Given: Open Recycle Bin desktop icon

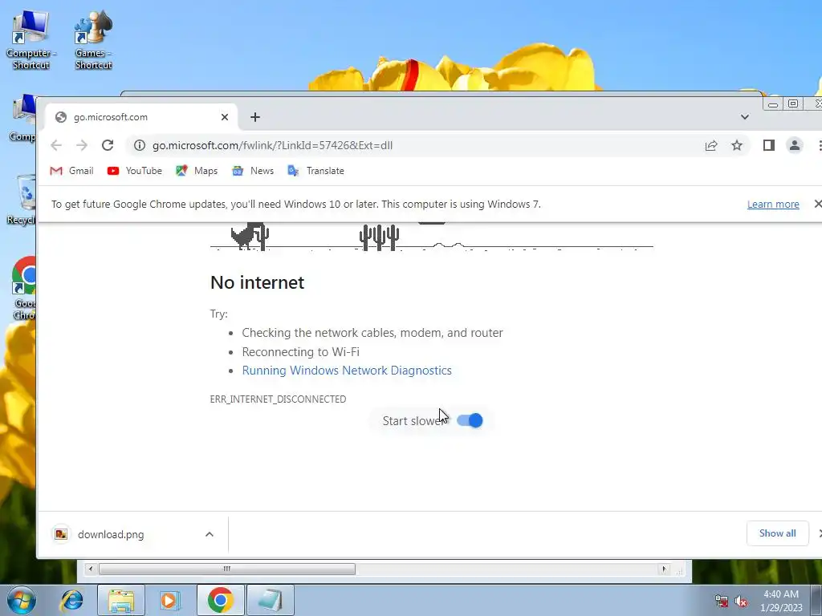Looking at the screenshot, I should pos(21,200).
